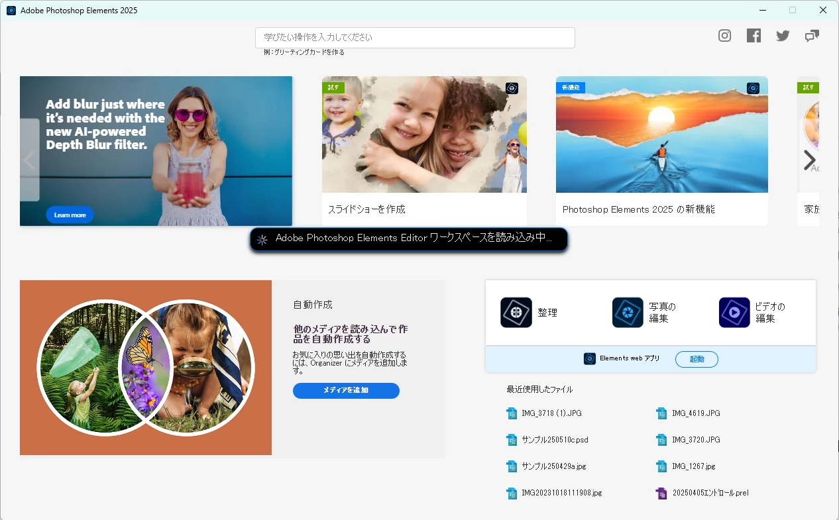839x520 pixels.
Task: Click the workspace loading message spinner
Action: click(262, 240)
